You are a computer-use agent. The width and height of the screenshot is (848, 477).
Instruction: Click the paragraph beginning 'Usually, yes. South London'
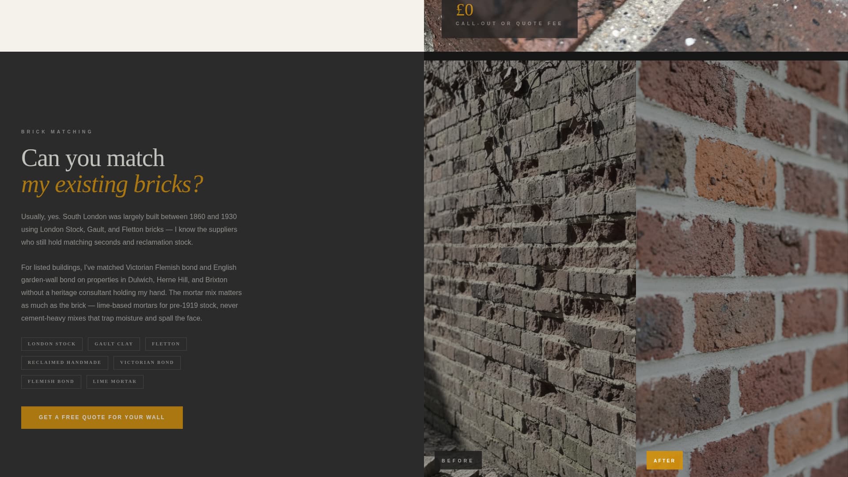click(x=129, y=230)
